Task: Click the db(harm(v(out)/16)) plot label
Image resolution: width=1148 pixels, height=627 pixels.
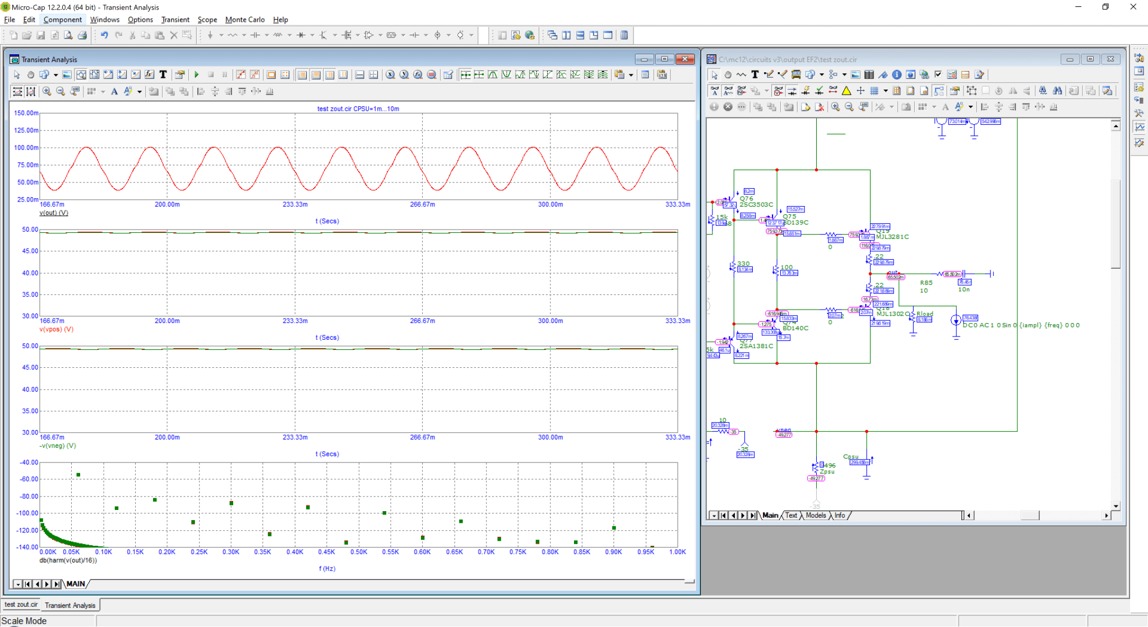Action: (x=68, y=560)
